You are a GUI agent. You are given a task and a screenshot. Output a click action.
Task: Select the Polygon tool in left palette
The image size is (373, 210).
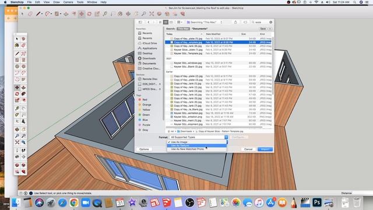coord(23,66)
